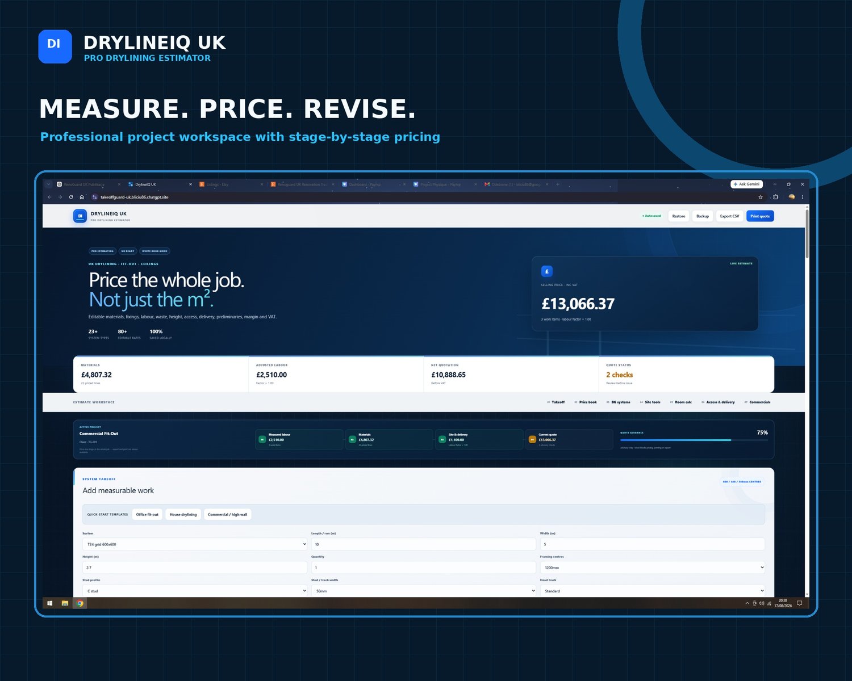The image size is (852, 681).
Task: Open the Stud profile dropdown showing C stud
Action: pyautogui.click(x=195, y=591)
